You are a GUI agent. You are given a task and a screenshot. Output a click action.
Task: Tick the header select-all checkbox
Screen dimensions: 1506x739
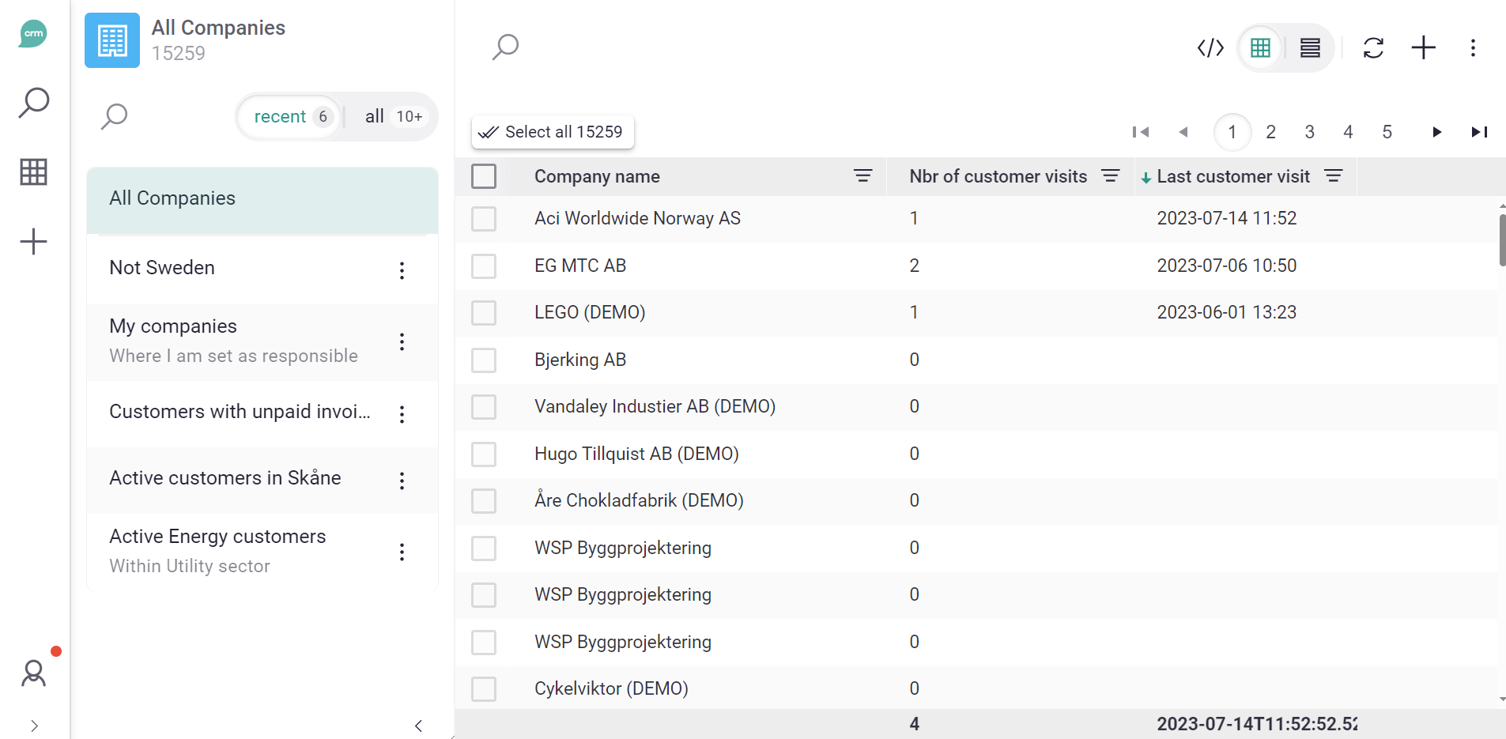point(484,176)
